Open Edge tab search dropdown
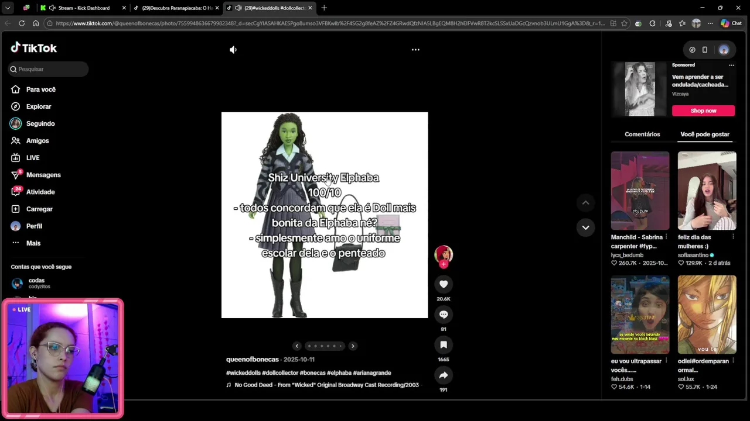The height and width of the screenshot is (421, 750). pyautogui.click(x=8, y=8)
